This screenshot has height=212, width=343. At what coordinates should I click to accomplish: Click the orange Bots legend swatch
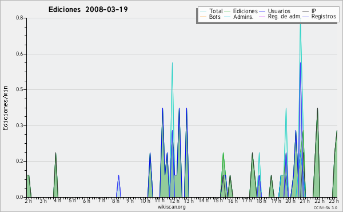tap(203, 17)
